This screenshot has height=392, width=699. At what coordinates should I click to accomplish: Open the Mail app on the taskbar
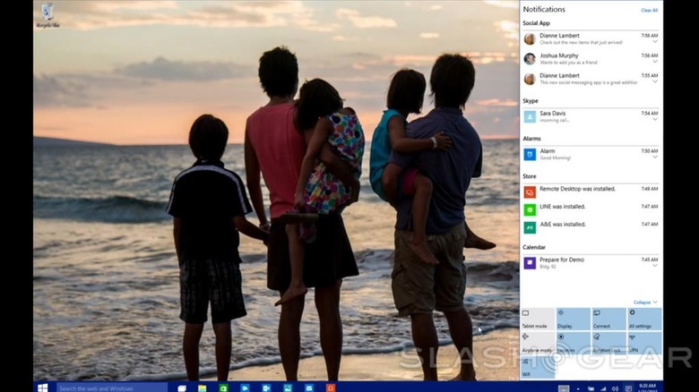coord(309,388)
